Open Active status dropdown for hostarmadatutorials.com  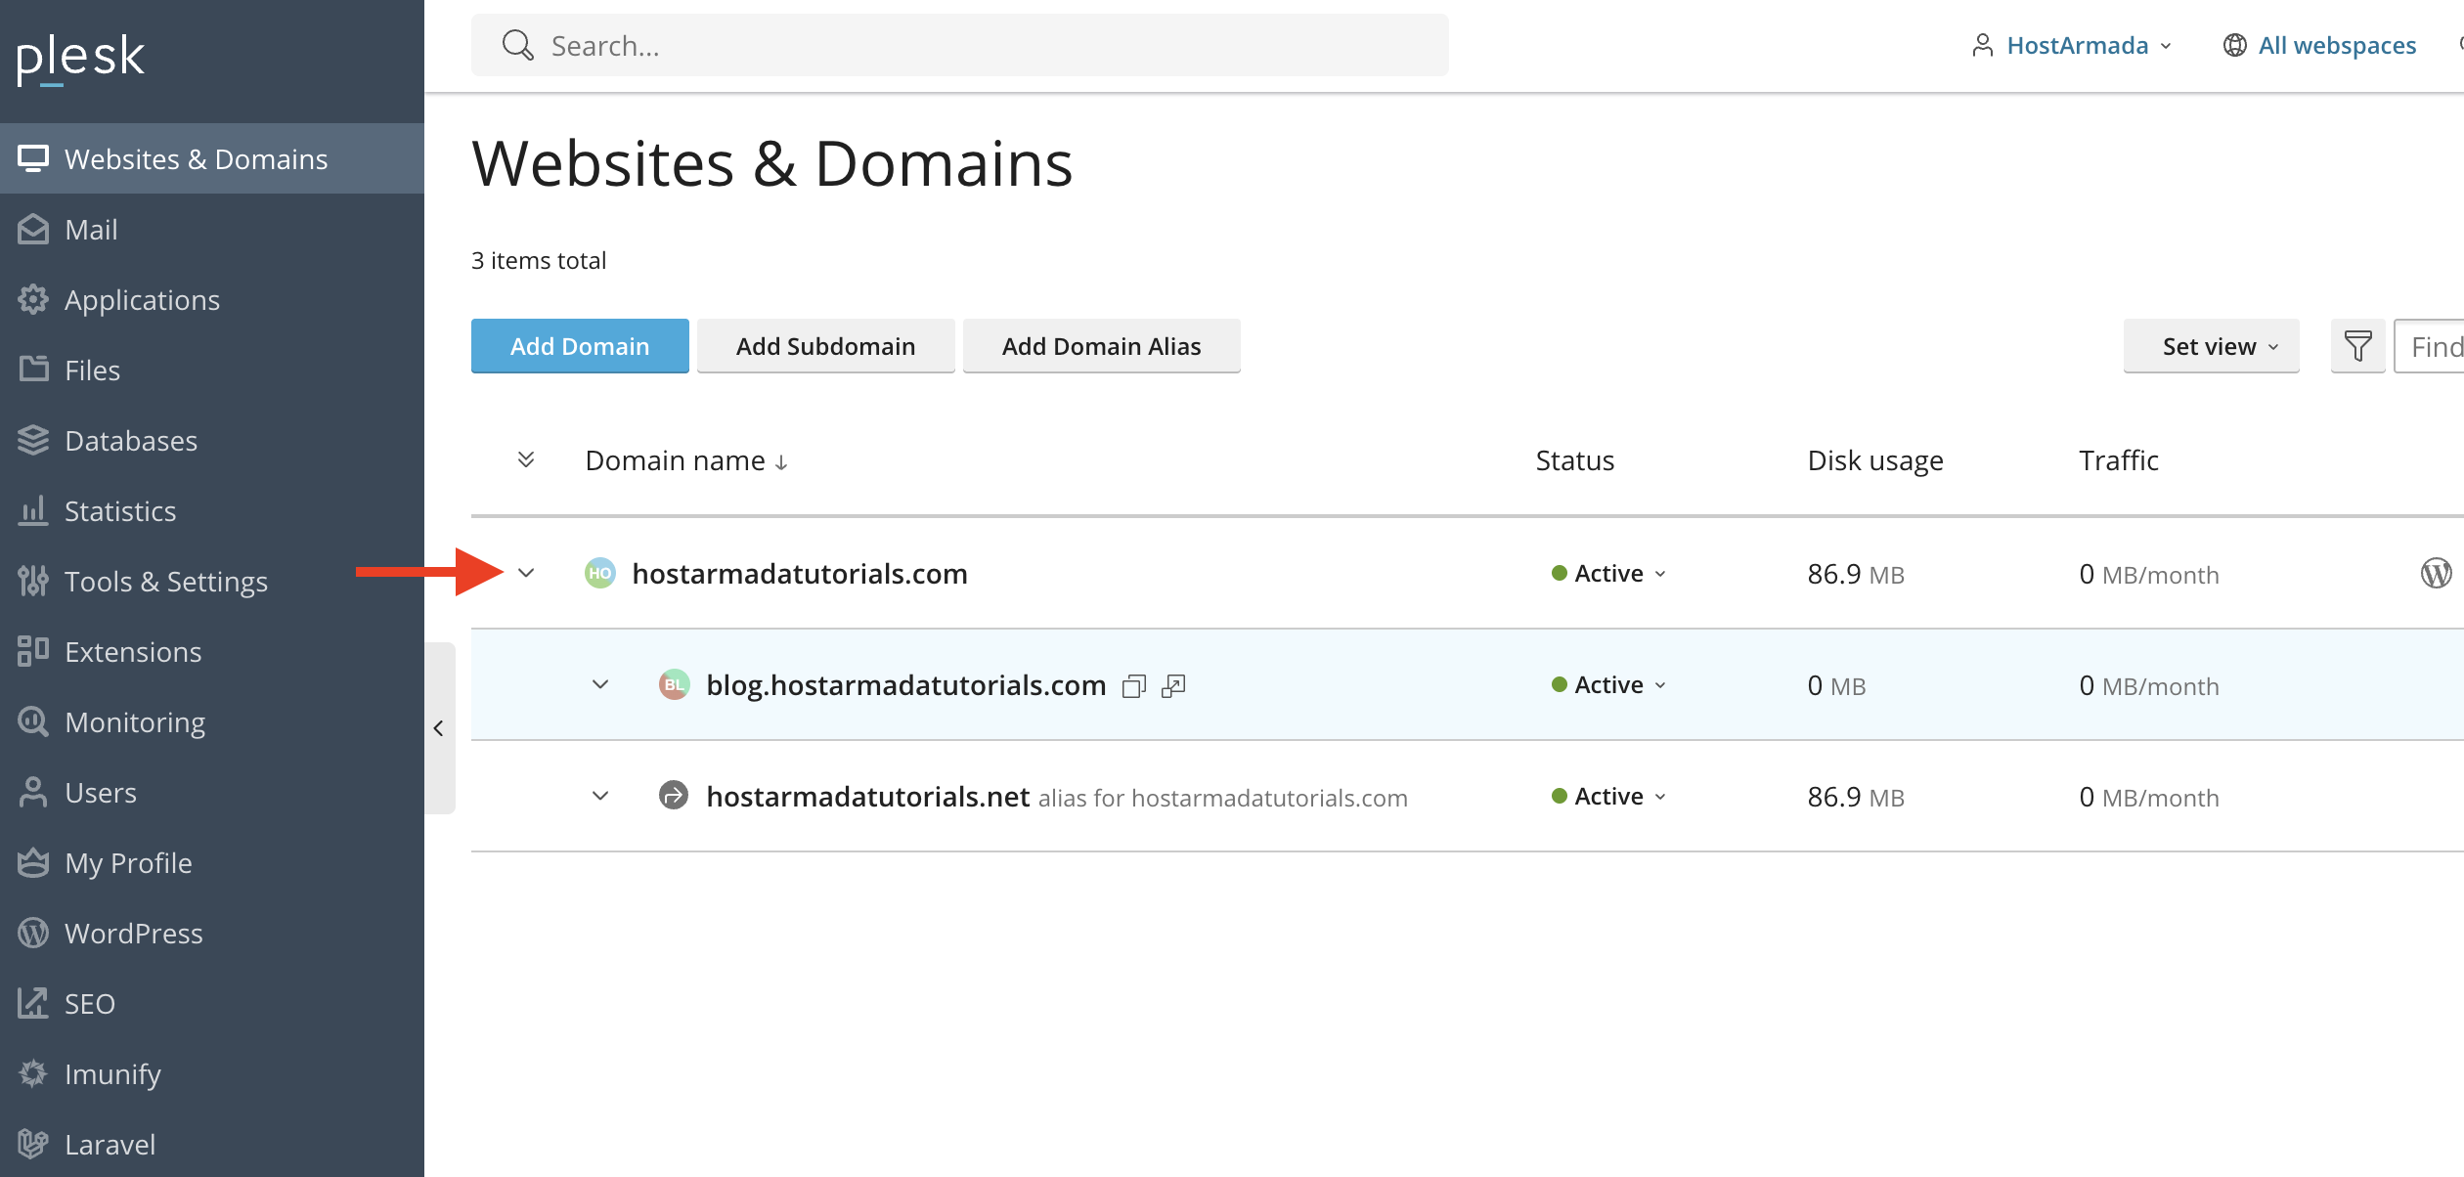(x=1608, y=574)
